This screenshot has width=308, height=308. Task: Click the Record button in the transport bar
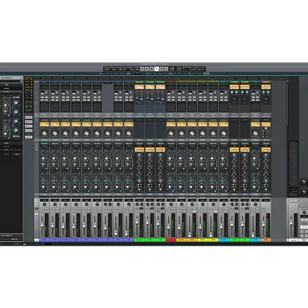tap(162, 69)
